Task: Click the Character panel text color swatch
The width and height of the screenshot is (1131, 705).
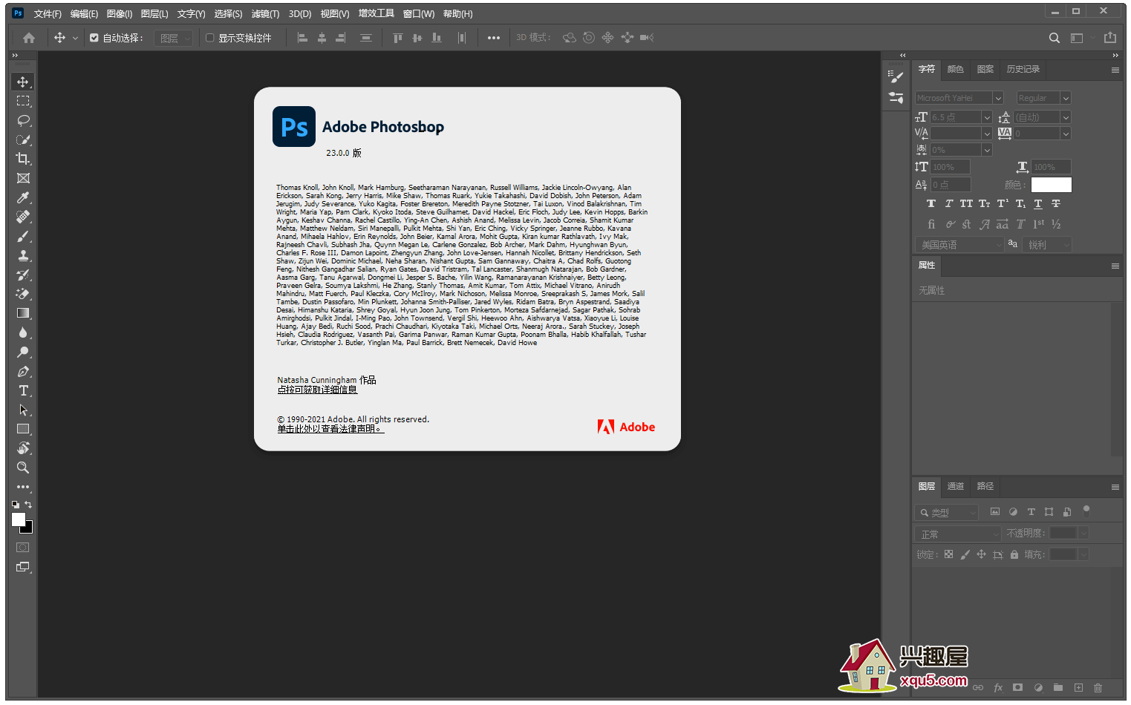Action: tap(1052, 185)
